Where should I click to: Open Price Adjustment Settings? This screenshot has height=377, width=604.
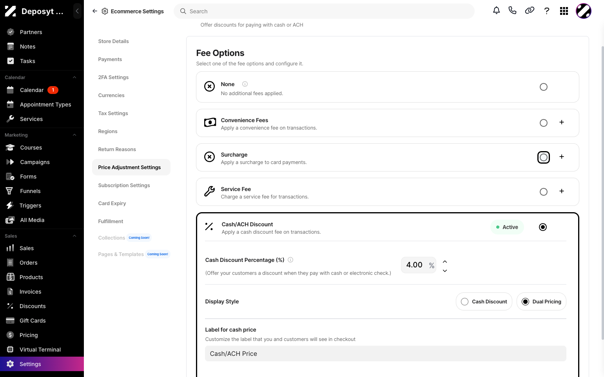tap(131, 167)
